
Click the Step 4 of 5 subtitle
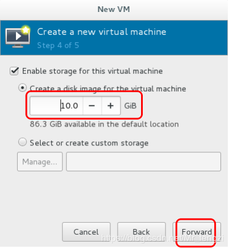pyautogui.click(x=58, y=46)
